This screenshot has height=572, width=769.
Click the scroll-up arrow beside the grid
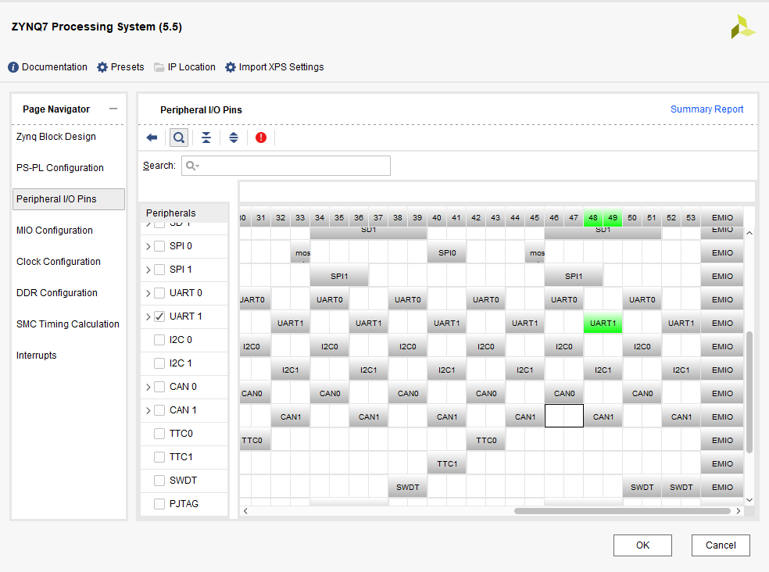tap(749, 233)
